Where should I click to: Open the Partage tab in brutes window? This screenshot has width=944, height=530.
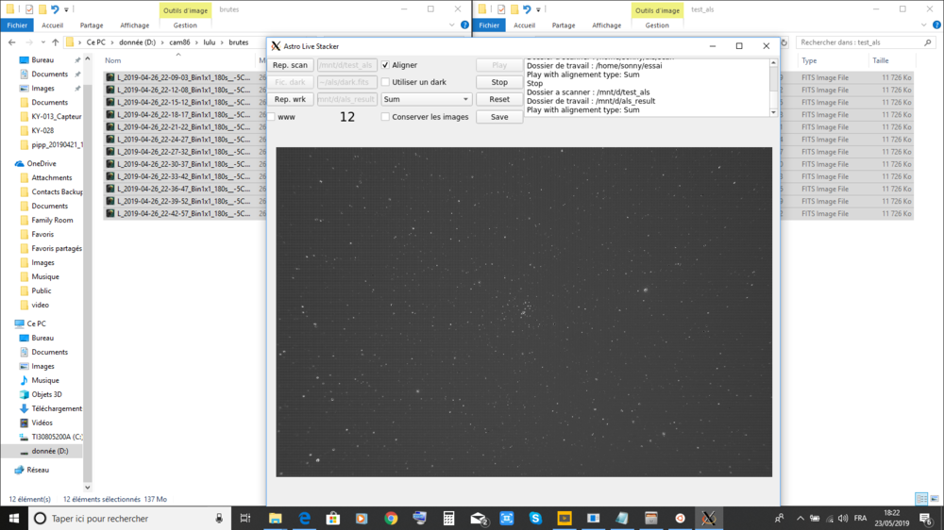[x=92, y=25]
